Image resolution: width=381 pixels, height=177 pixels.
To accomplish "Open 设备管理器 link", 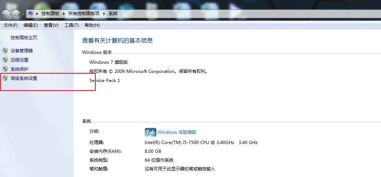I will pos(22,51).
